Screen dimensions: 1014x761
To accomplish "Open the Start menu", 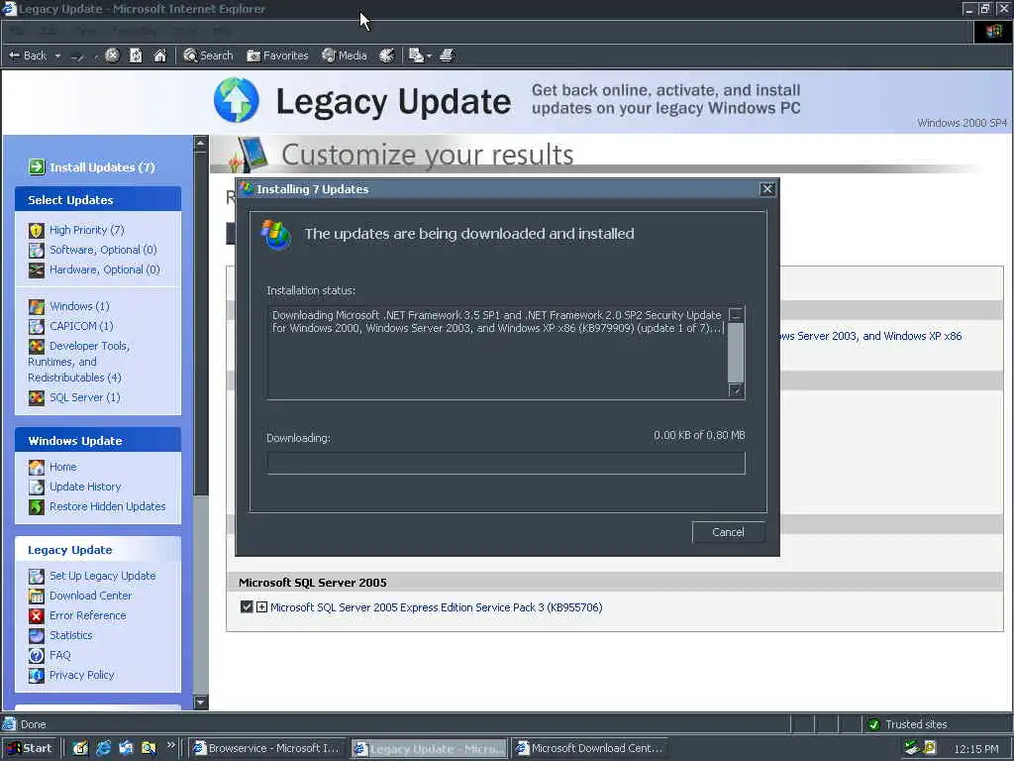I will [x=29, y=748].
